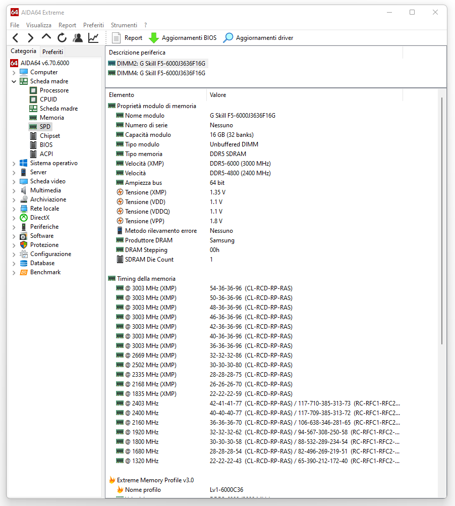Select the CPUID icon in the tree

pyautogui.click(x=33, y=99)
